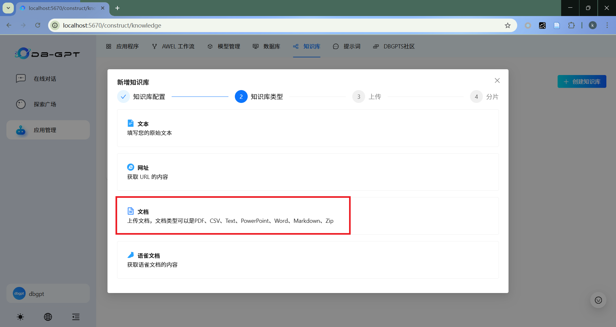
Task: Open the language globe icon
Action: click(48, 317)
